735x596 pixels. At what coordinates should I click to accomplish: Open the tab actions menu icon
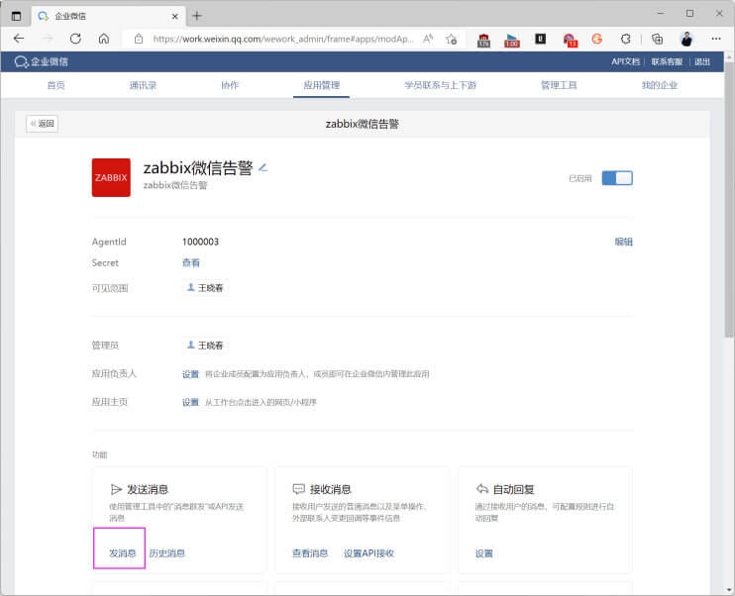(x=17, y=16)
